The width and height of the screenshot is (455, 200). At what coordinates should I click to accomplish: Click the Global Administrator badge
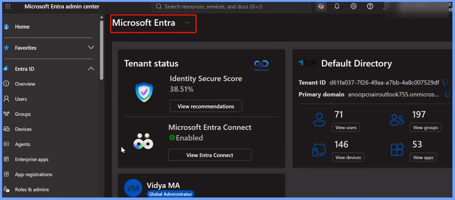click(170, 195)
